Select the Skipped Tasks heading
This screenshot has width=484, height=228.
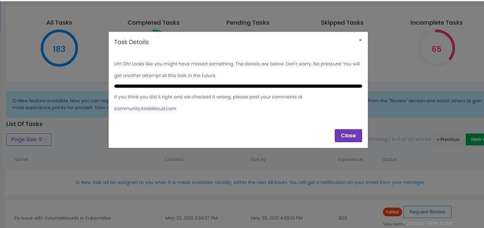pos(342,23)
